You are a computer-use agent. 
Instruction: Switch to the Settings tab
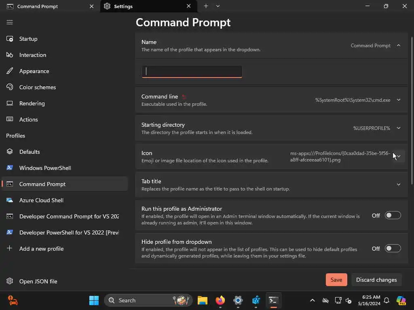click(149, 6)
